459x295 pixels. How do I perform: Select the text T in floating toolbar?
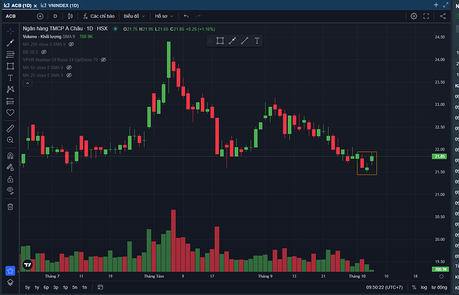(x=257, y=41)
